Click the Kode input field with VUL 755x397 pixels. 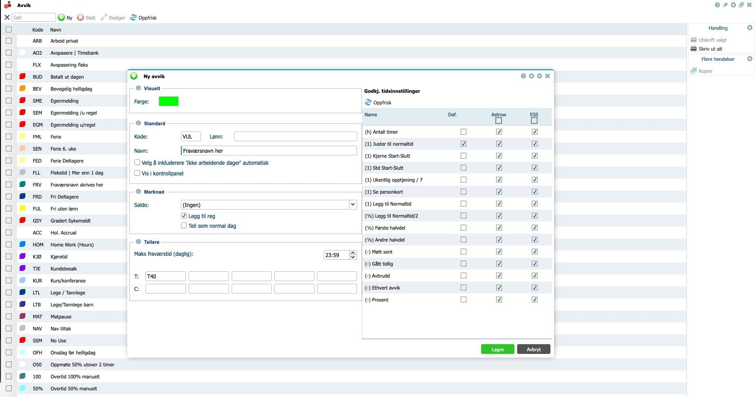pos(191,136)
